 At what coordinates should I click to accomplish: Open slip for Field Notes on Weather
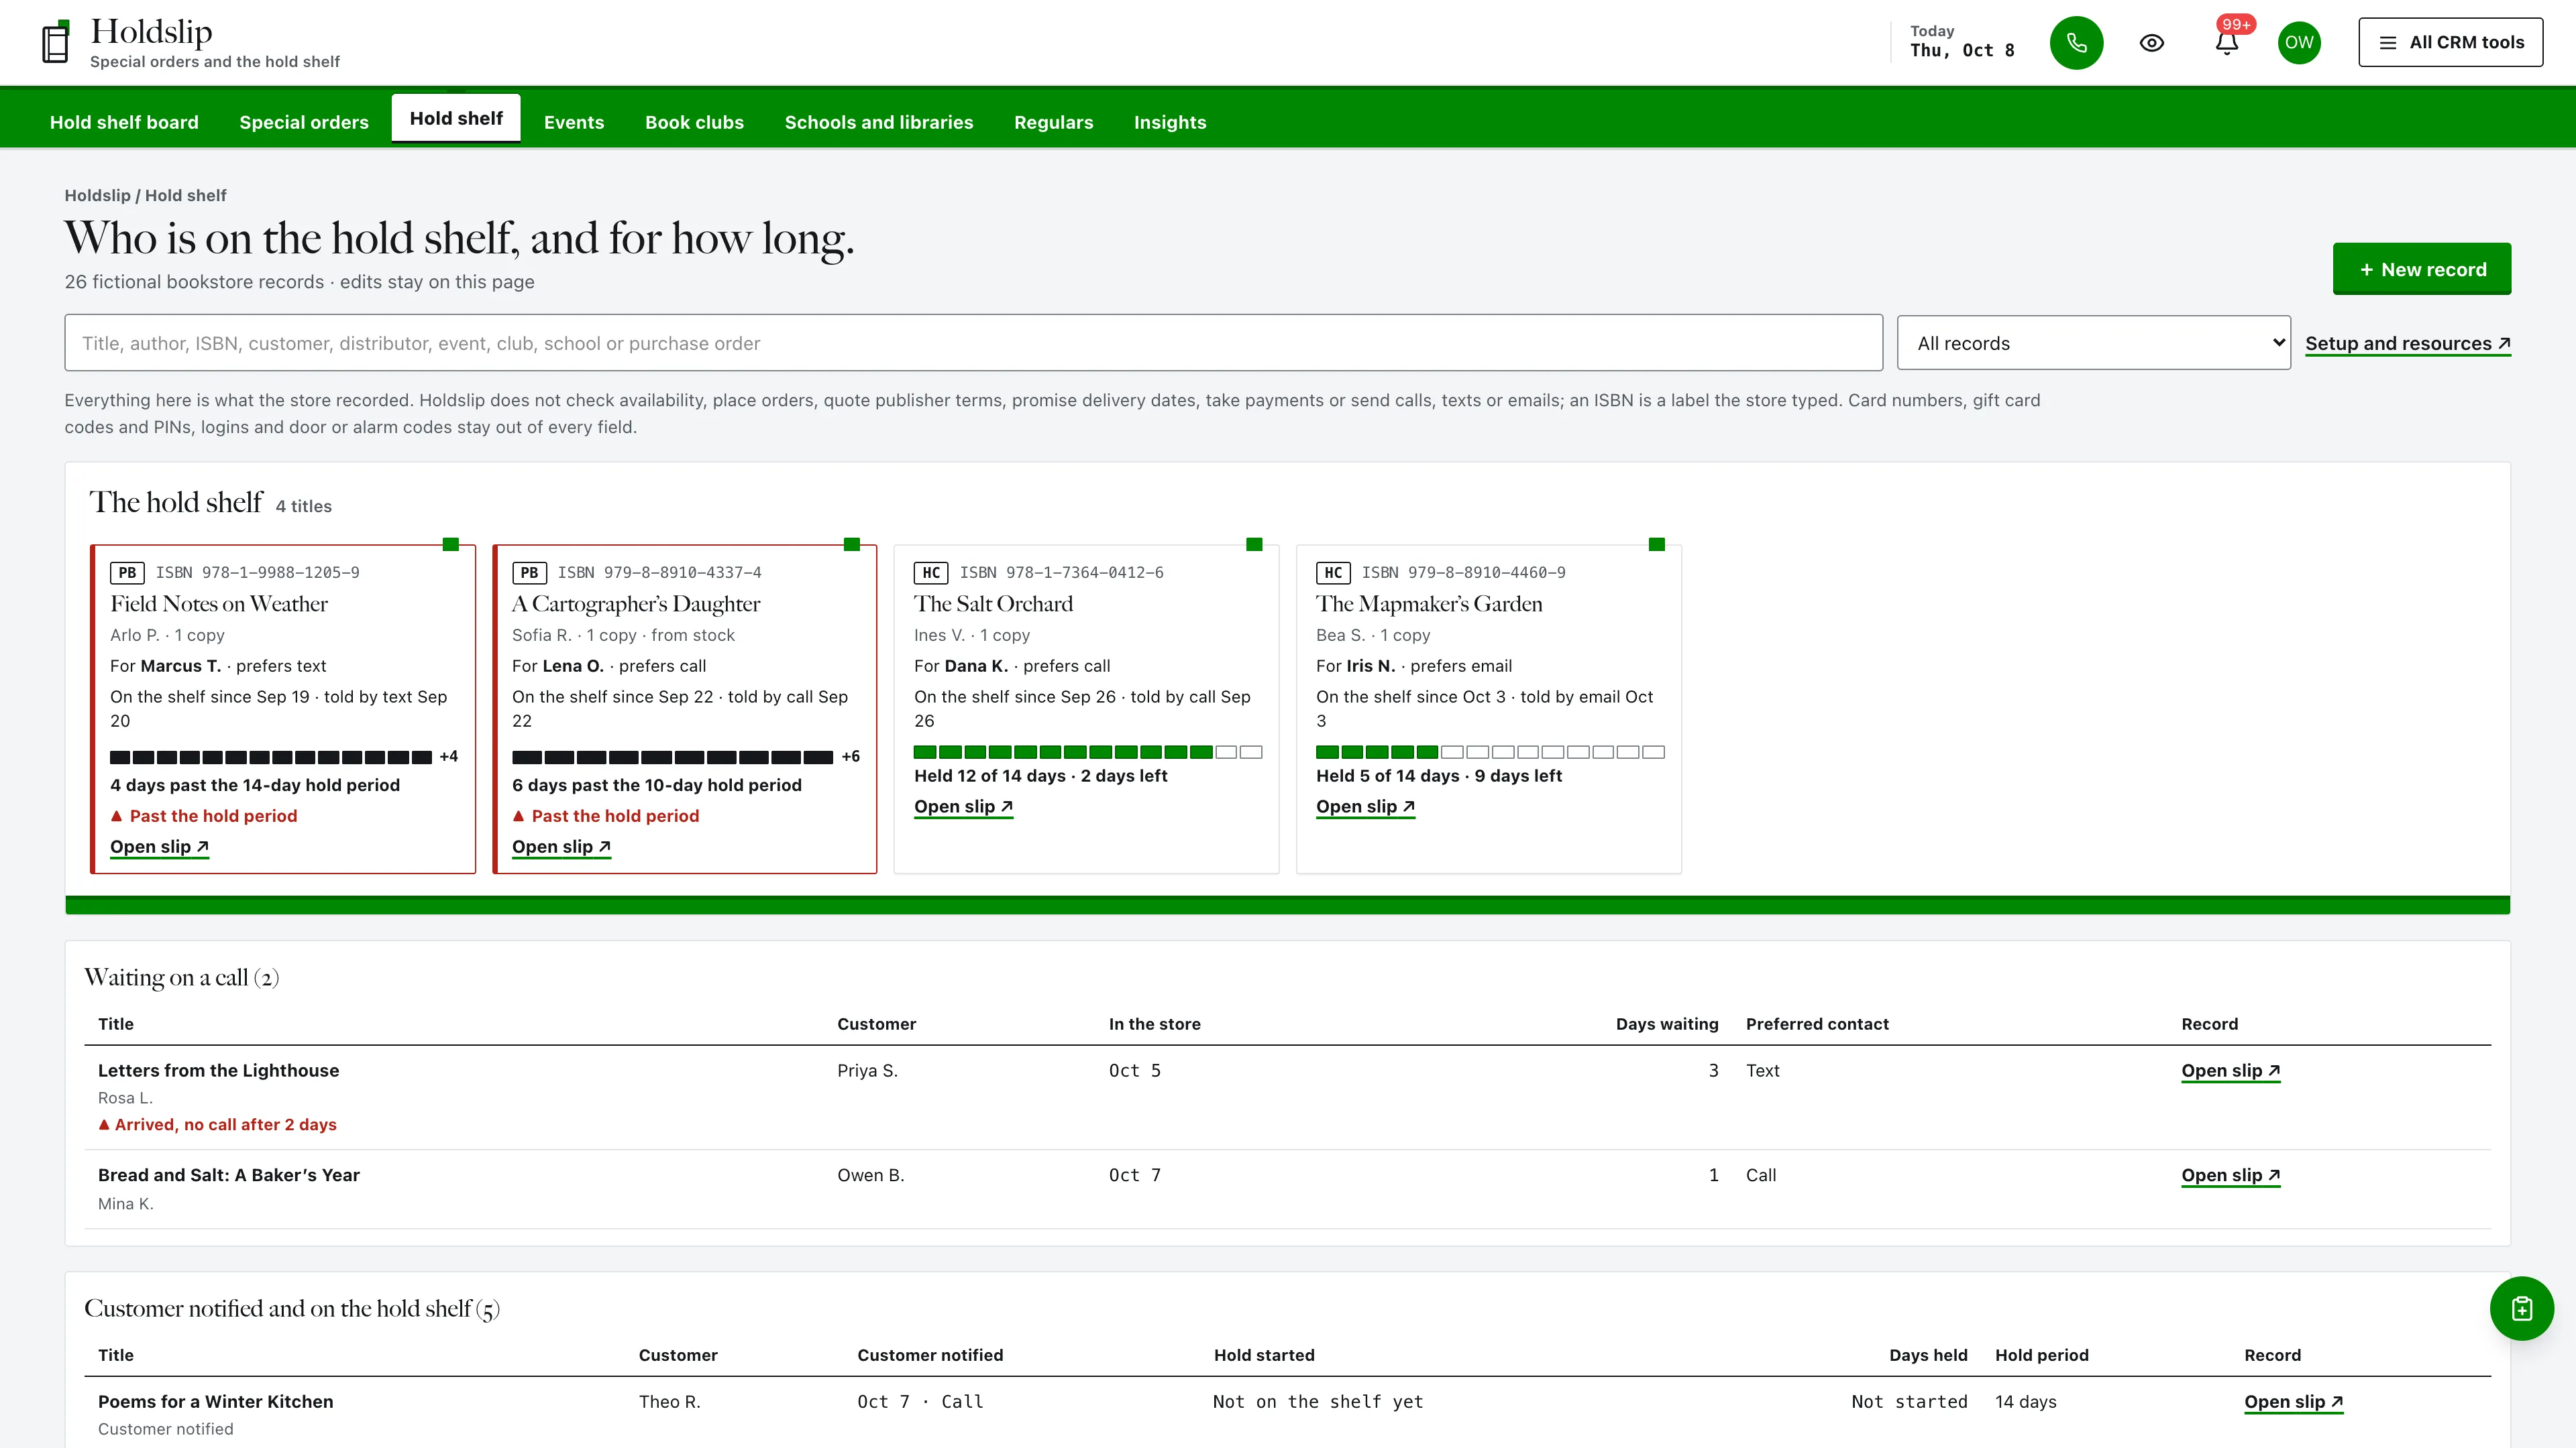[x=159, y=847]
